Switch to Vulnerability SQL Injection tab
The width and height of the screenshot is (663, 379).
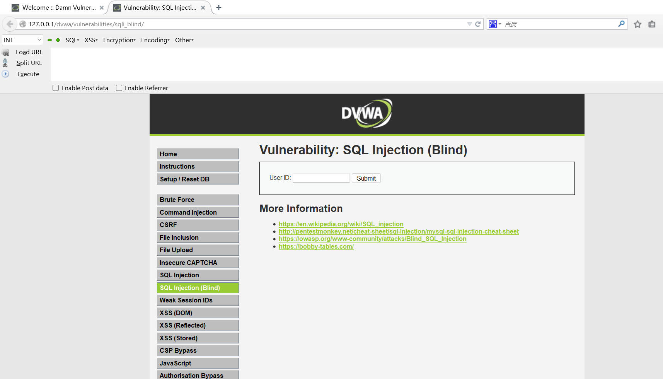(160, 7)
